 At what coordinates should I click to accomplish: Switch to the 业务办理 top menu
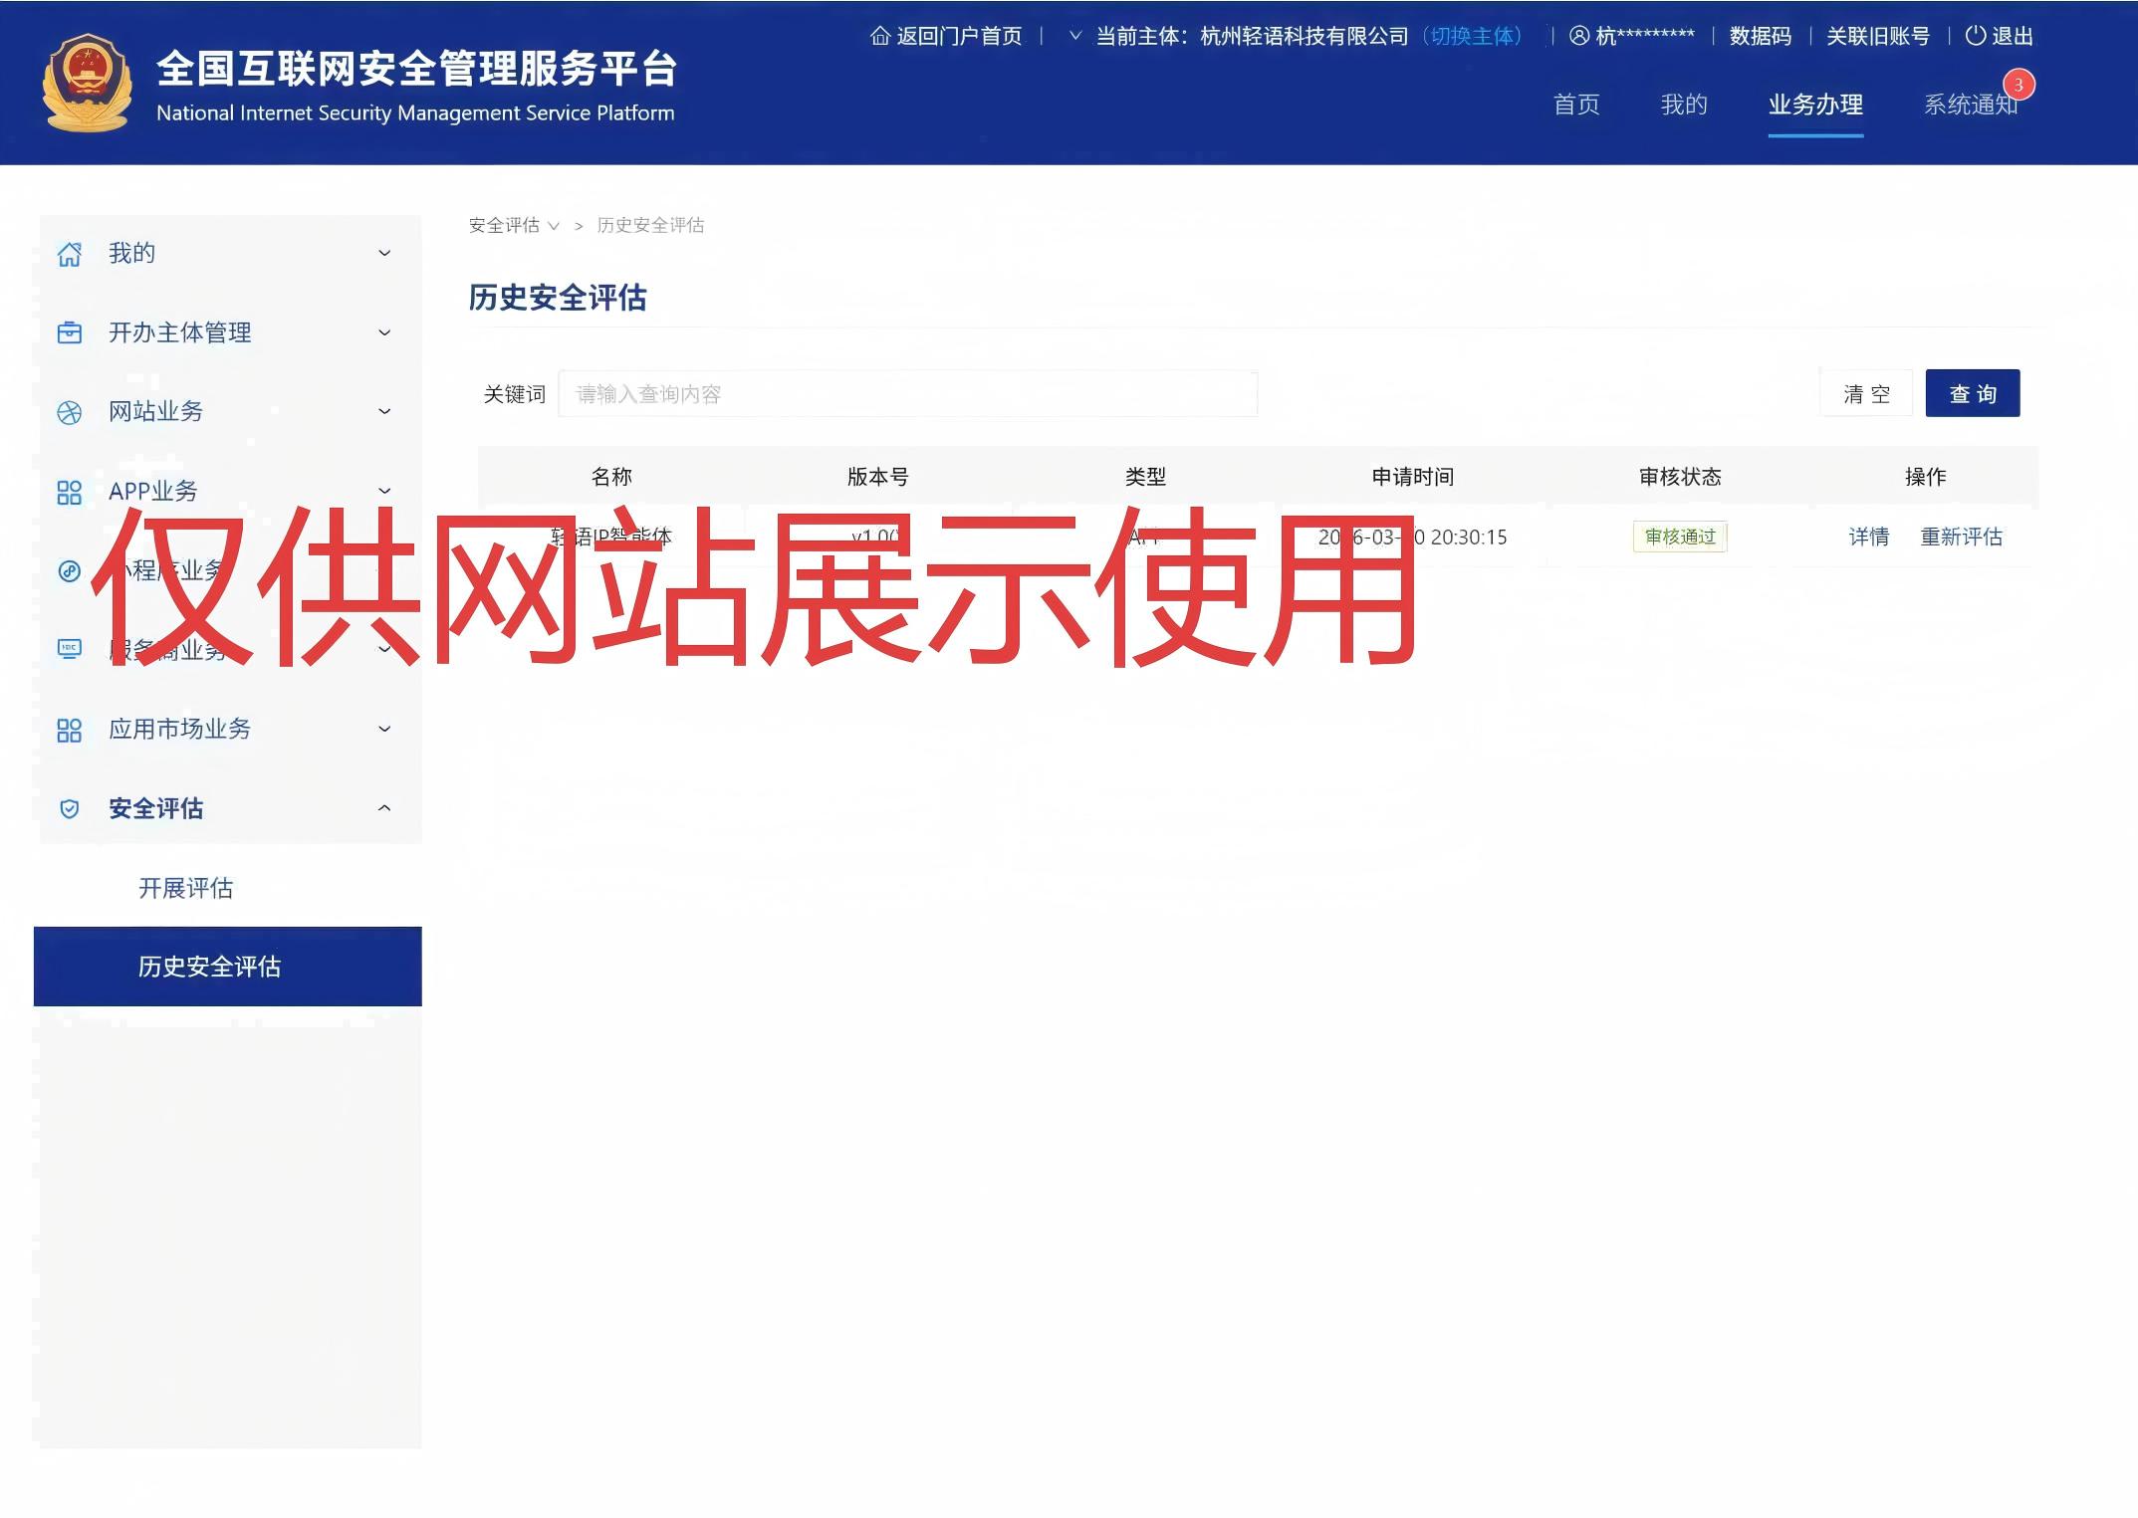pyautogui.click(x=1814, y=105)
